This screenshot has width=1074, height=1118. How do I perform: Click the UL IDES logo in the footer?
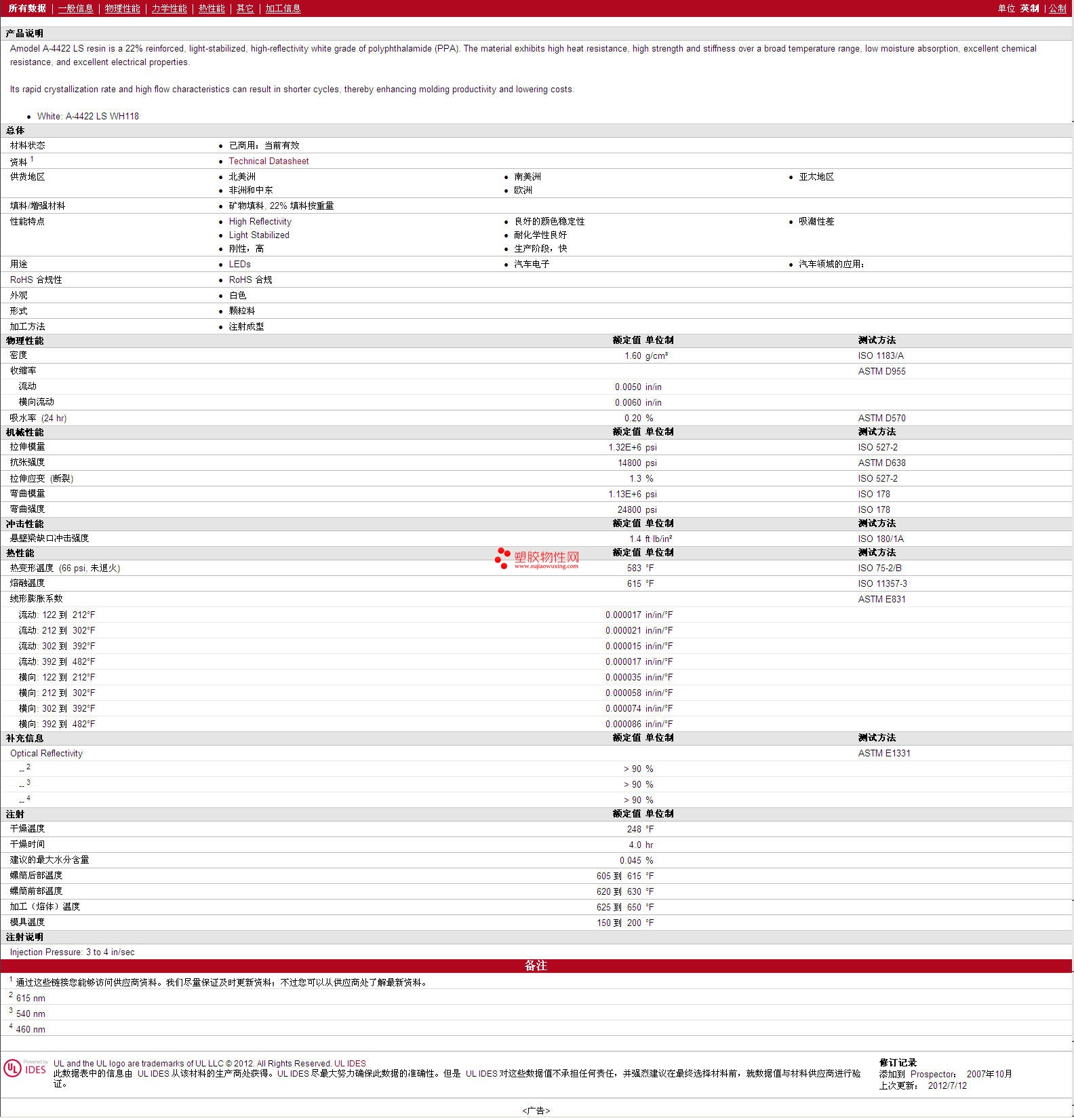point(25,1068)
